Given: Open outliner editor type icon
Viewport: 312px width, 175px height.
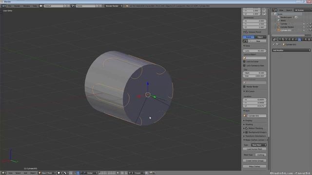Looking at the screenshot, I should coord(274,10).
